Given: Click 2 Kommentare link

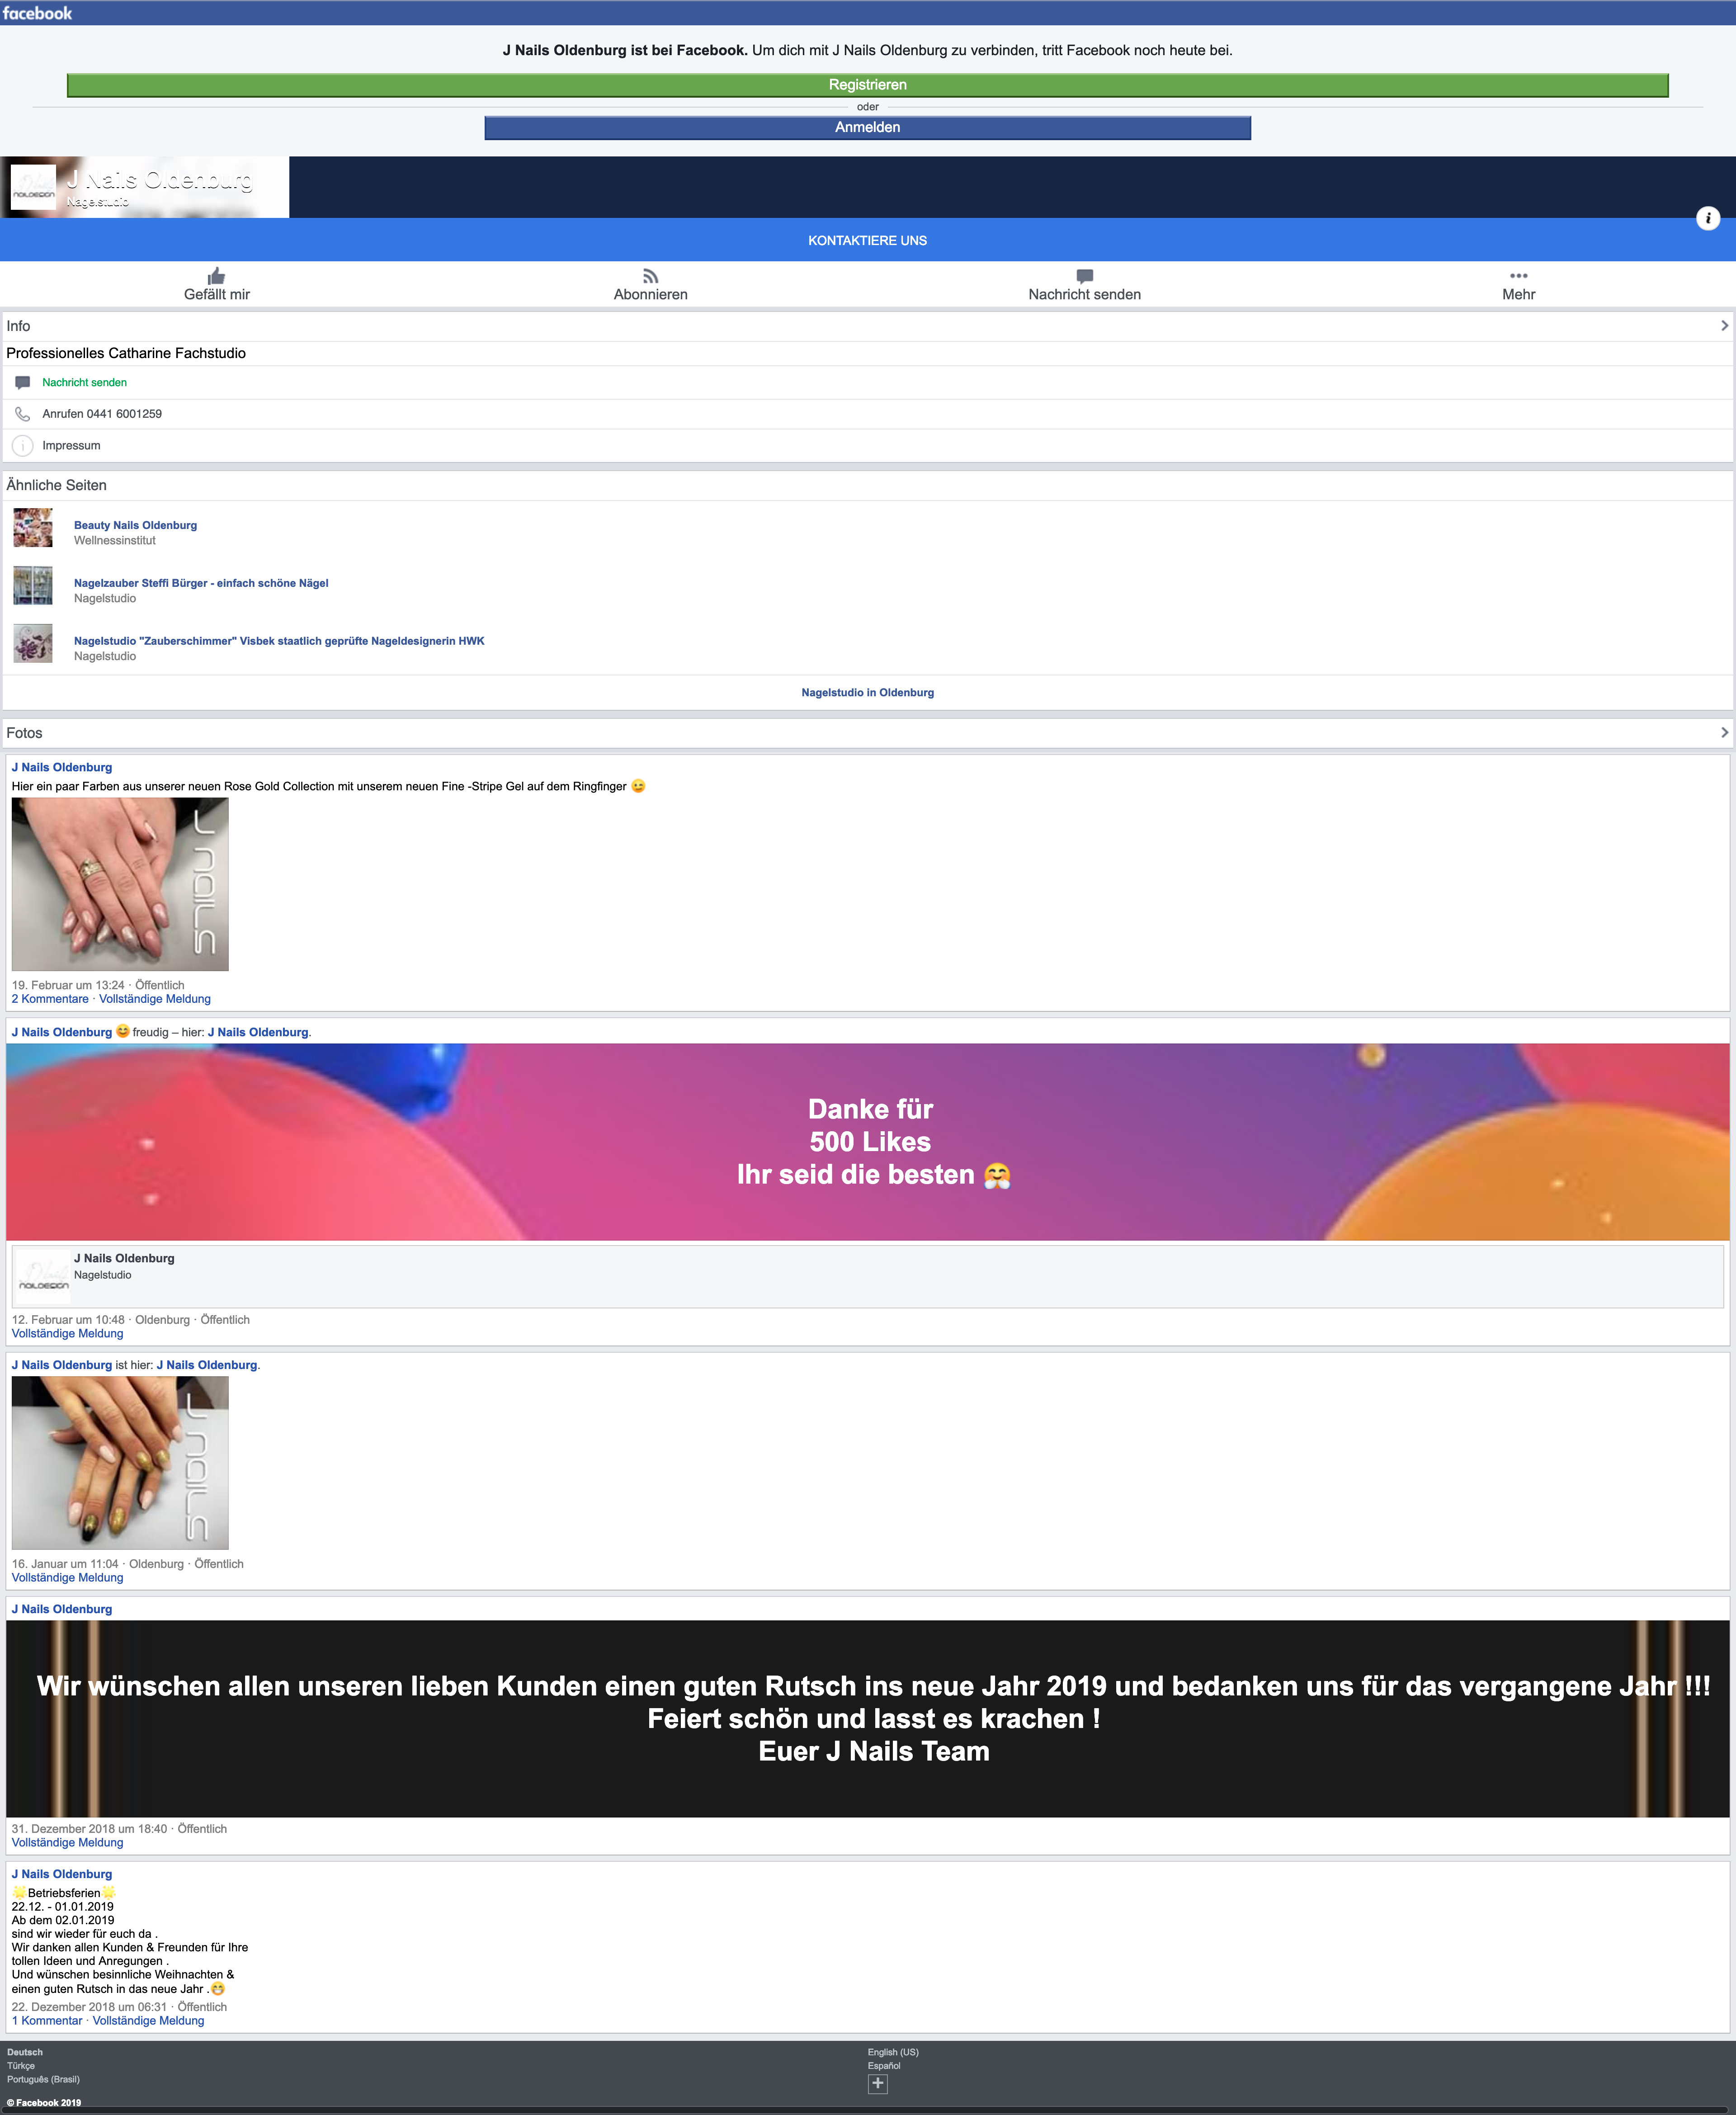Looking at the screenshot, I should 50,999.
